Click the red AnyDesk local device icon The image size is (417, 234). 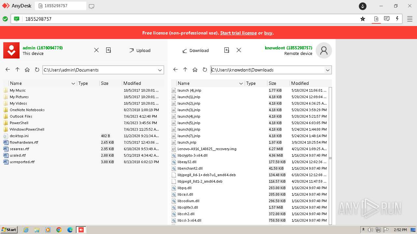[11, 50]
